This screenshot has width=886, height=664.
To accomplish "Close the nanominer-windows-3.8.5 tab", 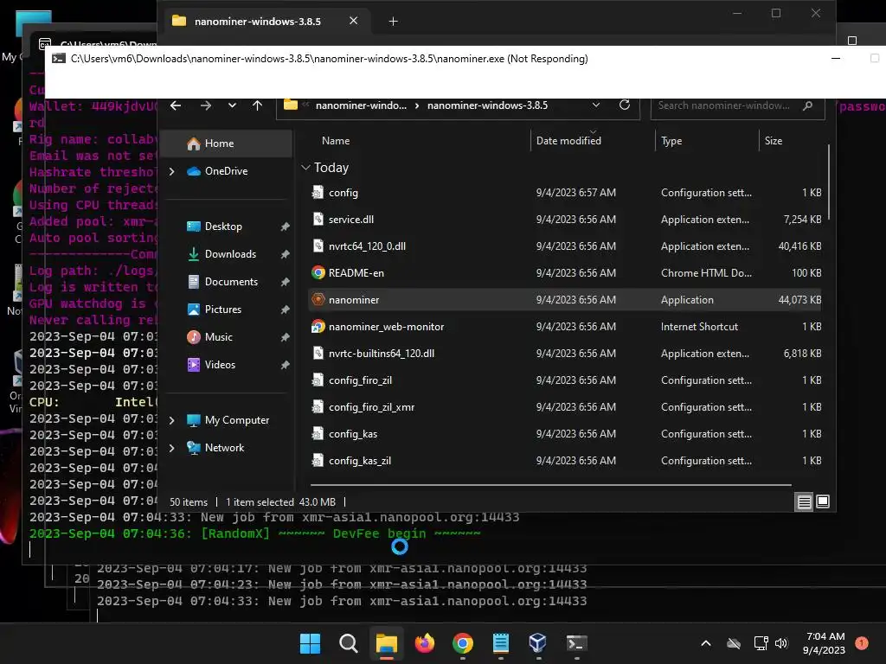I will coord(353,21).
